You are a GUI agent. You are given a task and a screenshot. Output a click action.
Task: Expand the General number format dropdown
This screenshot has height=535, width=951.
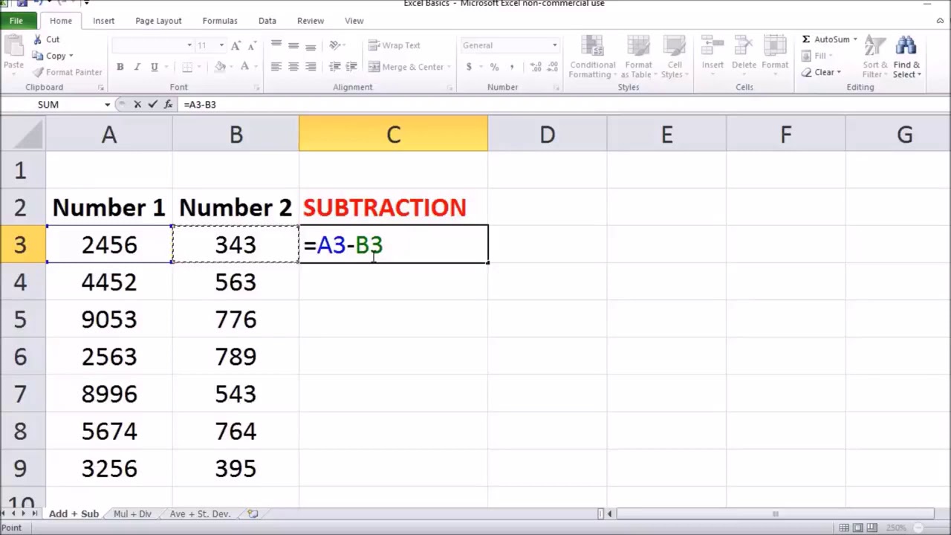(x=554, y=45)
